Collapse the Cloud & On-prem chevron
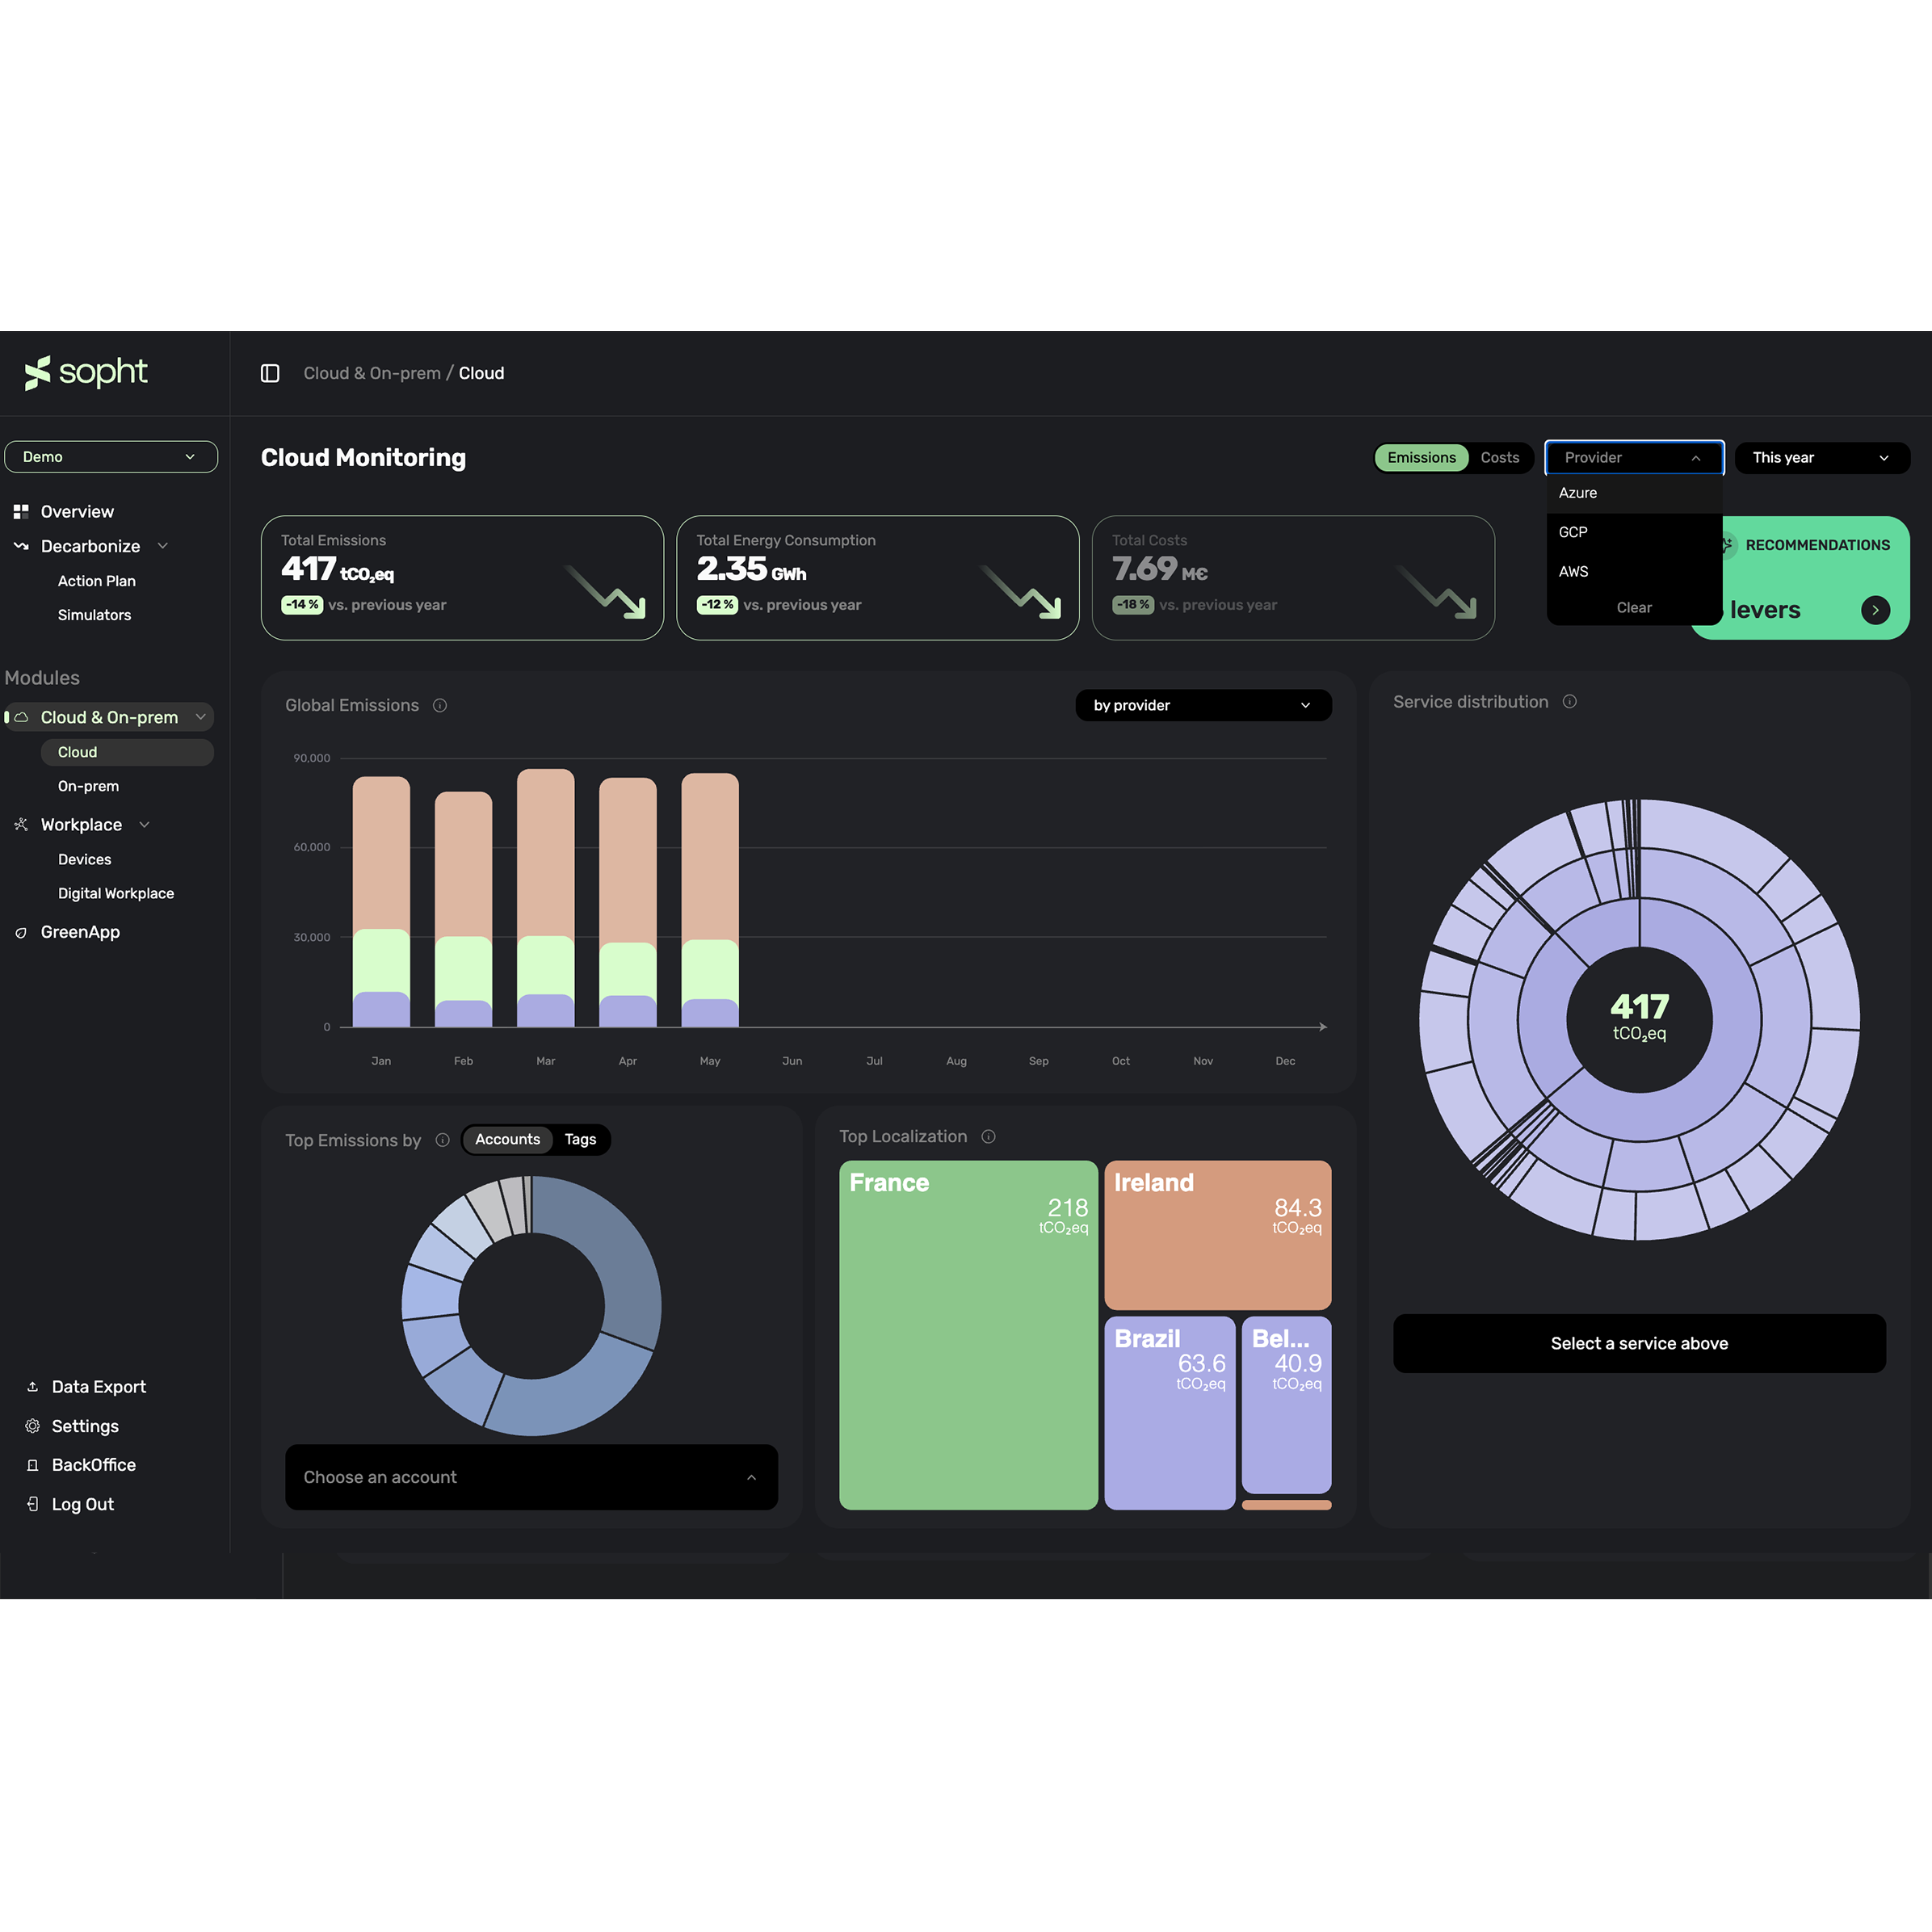This screenshot has height=1932, width=1932. (200, 717)
